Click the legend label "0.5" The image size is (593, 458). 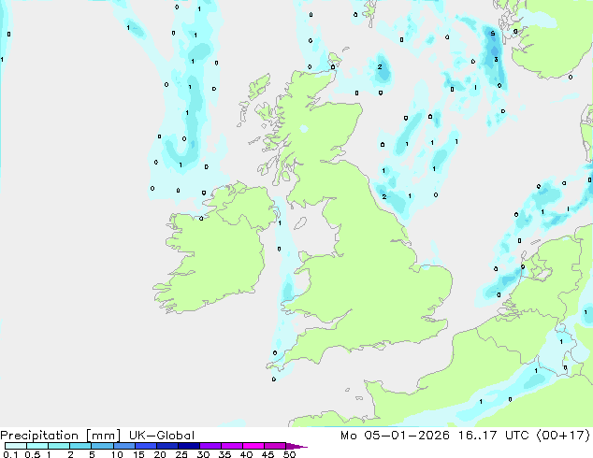[x=33, y=454]
